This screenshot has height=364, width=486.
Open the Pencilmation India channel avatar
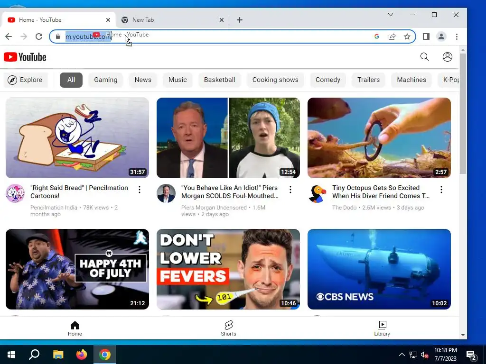tap(15, 193)
